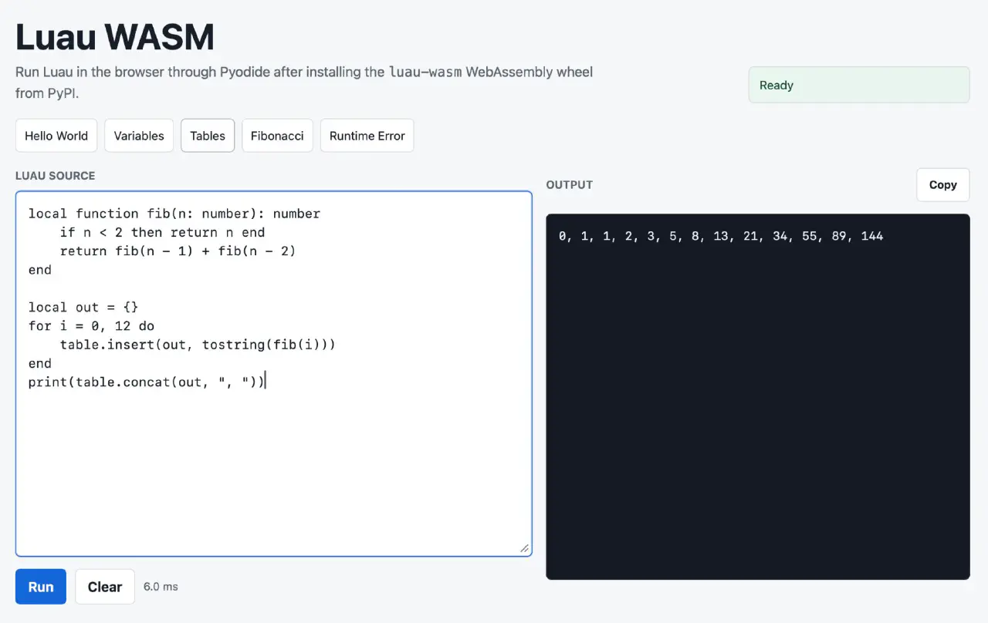The width and height of the screenshot is (988, 623).
Task: Click the table.insert code line
Action: click(x=198, y=345)
